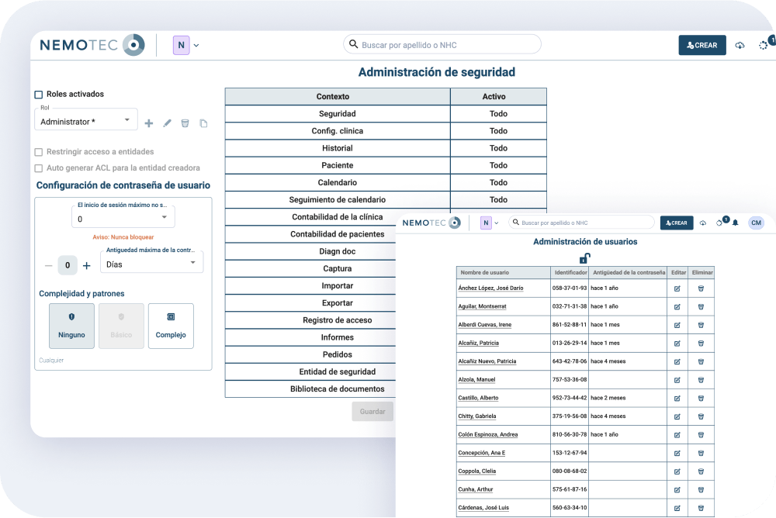Edit user Castillo, Alberto
This screenshot has width=776, height=518.
point(677,399)
